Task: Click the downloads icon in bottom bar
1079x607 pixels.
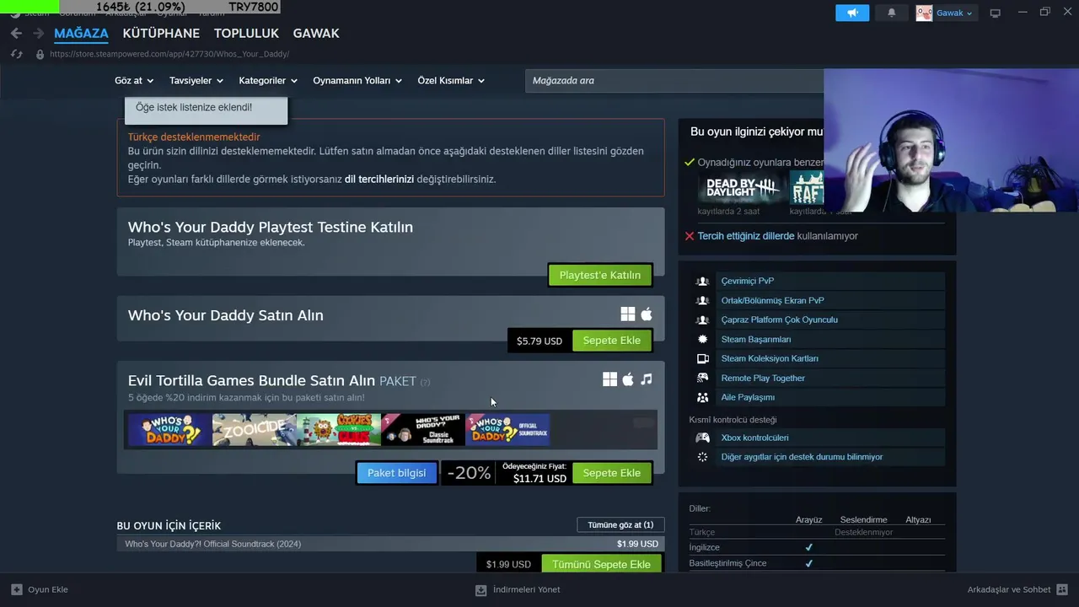Action: pyautogui.click(x=480, y=590)
